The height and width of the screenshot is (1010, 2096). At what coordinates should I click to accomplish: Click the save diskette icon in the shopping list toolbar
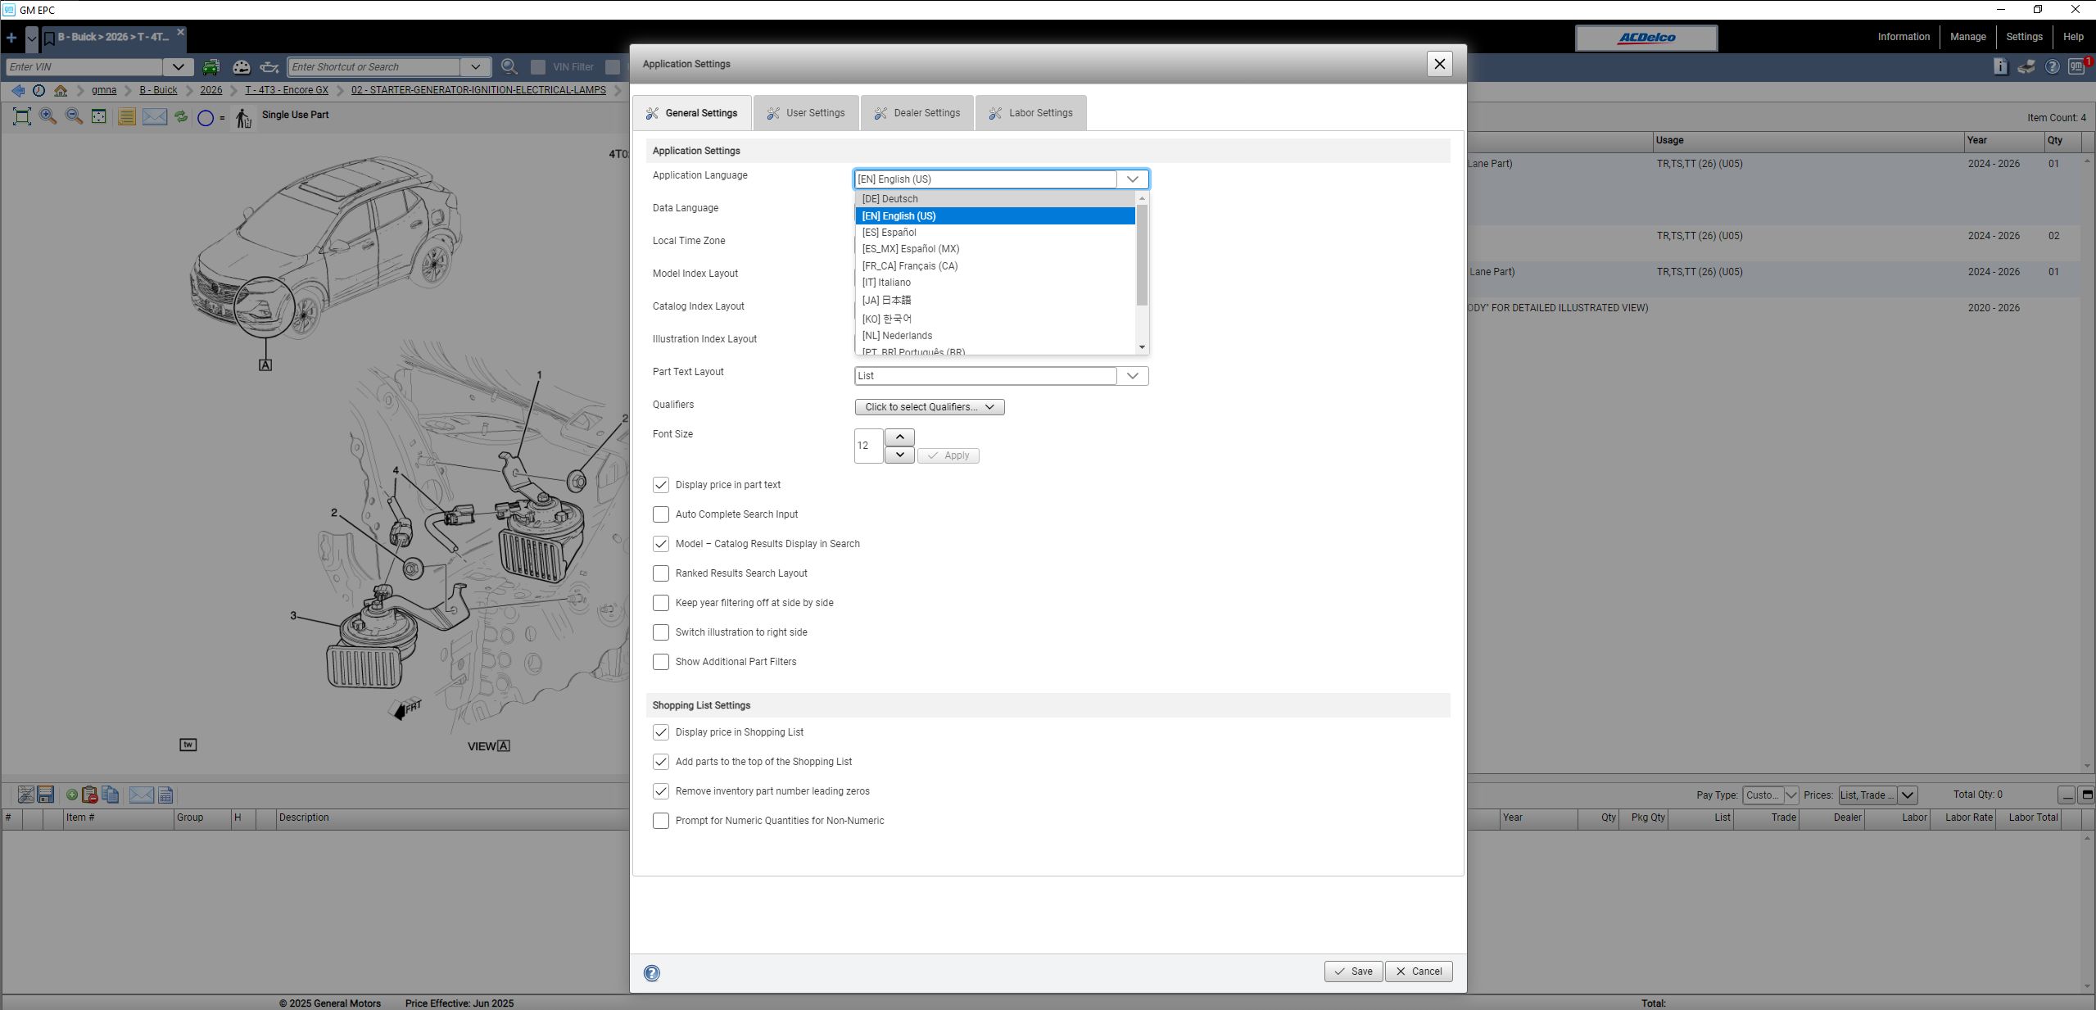pos(45,794)
